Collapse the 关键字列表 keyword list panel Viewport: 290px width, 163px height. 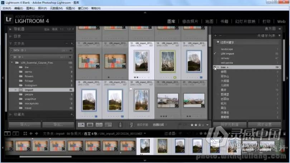pos(280,35)
